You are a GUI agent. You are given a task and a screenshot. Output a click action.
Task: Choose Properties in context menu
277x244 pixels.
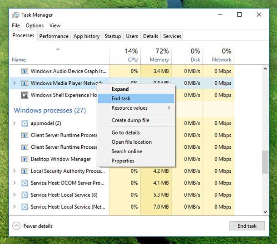coord(136,161)
